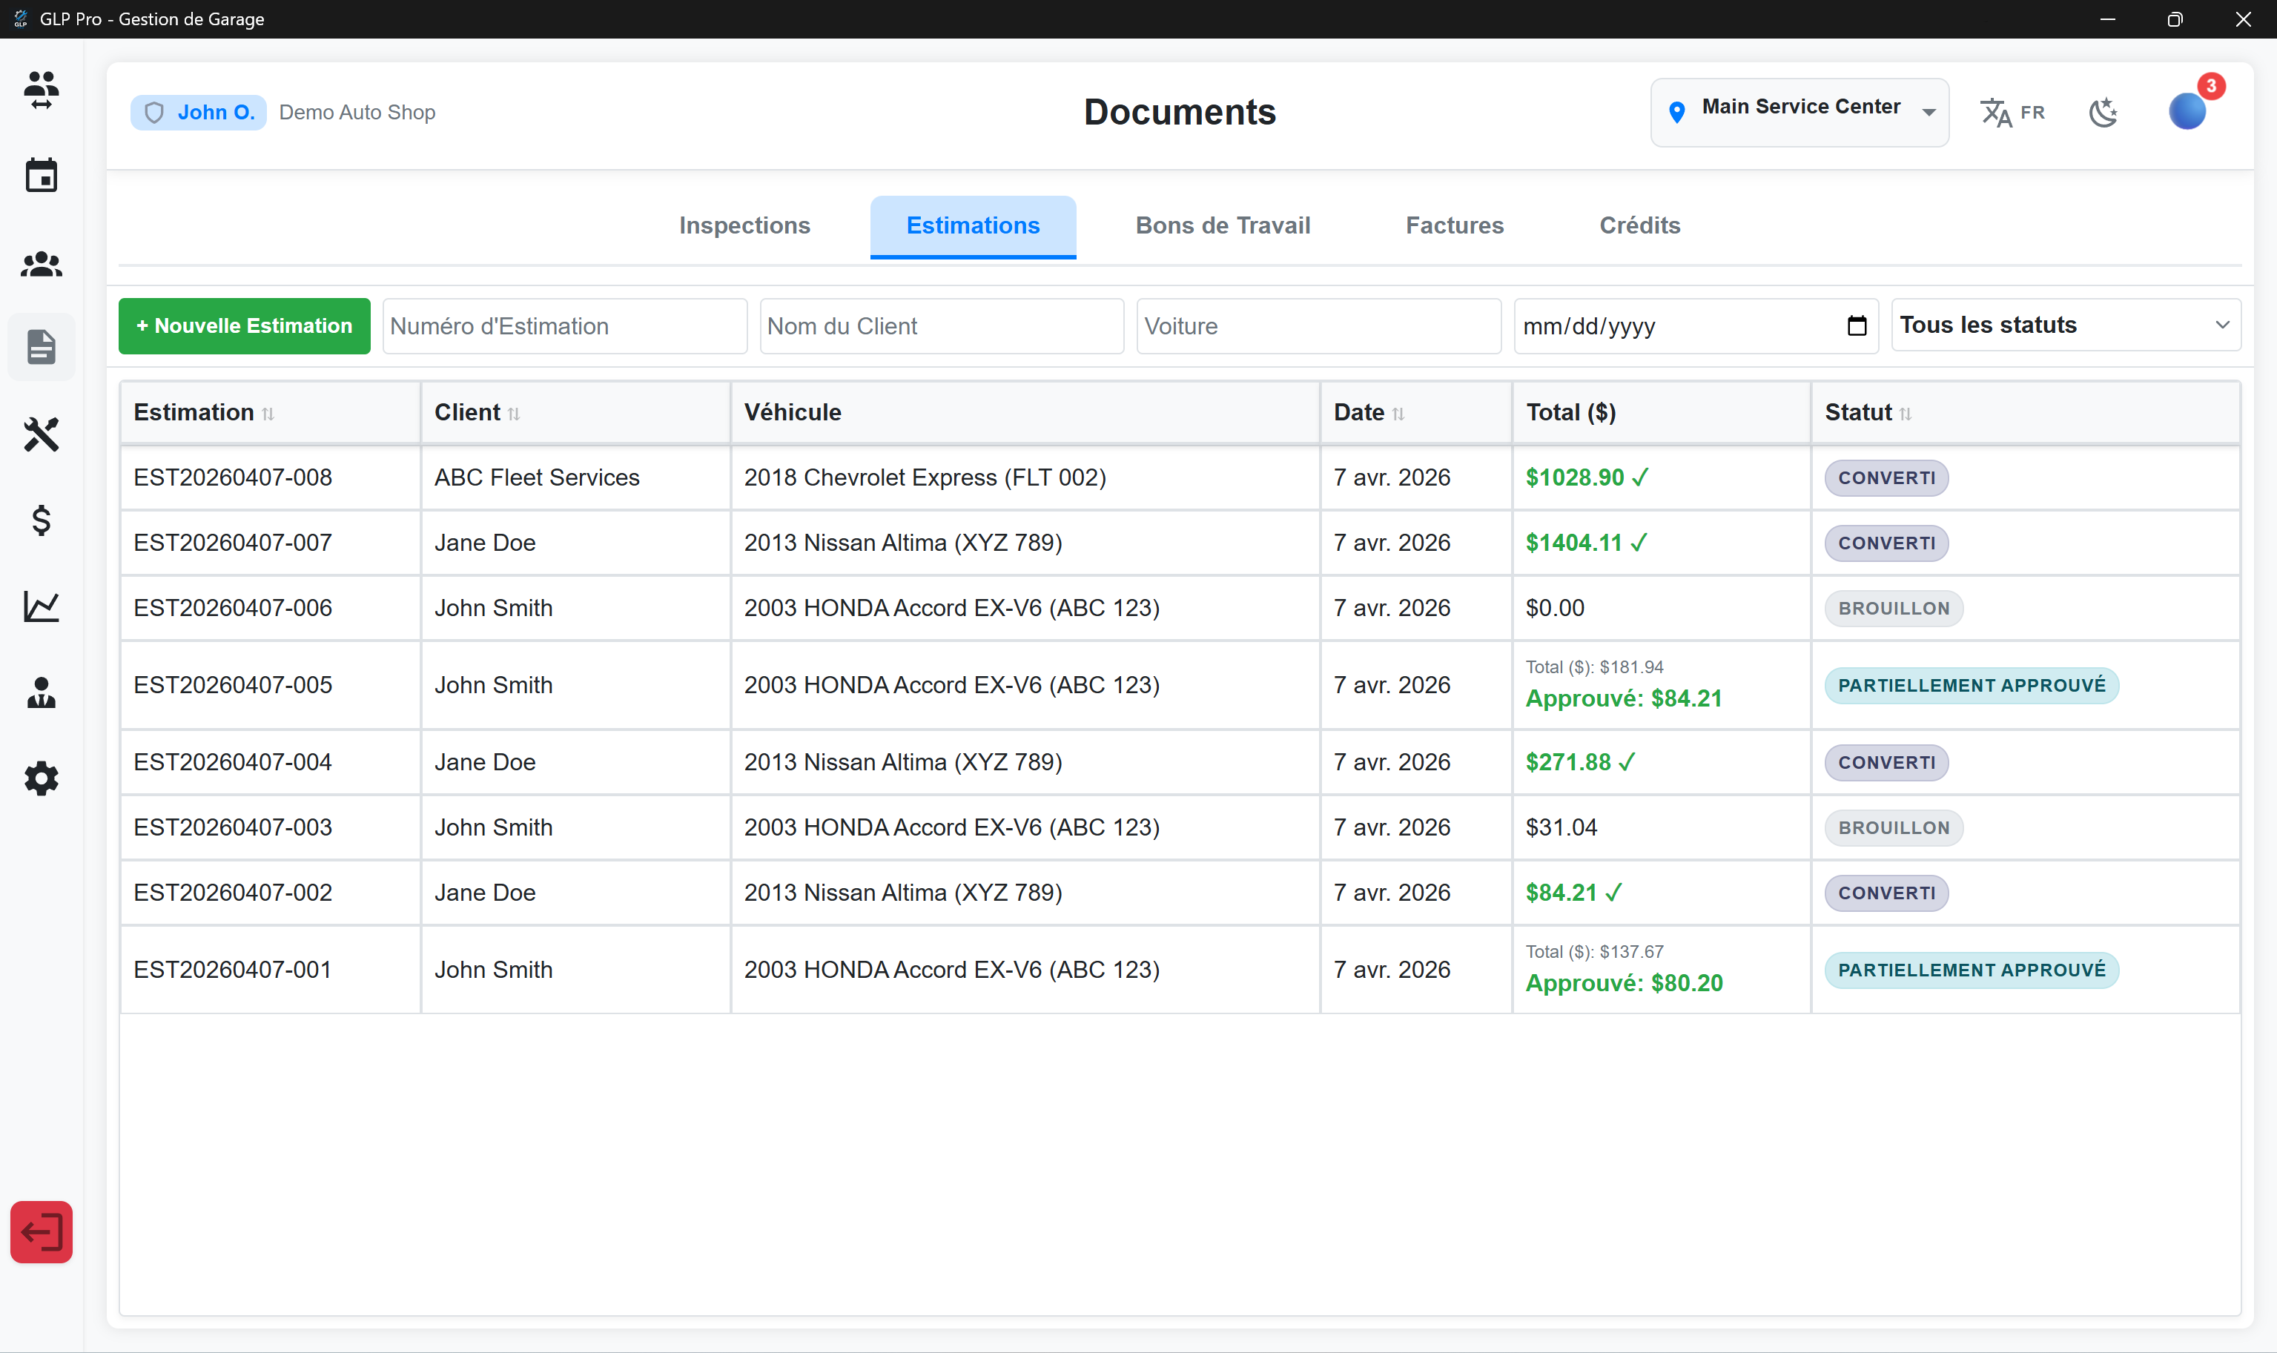Click the $0.00 total amount
The height and width of the screenshot is (1353, 2277).
[x=1555, y=608]
